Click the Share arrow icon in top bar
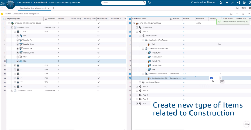251x130 pixels. 233,3
